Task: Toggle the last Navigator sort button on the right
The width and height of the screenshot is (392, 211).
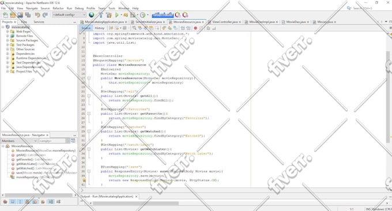Action: point(58,202)
